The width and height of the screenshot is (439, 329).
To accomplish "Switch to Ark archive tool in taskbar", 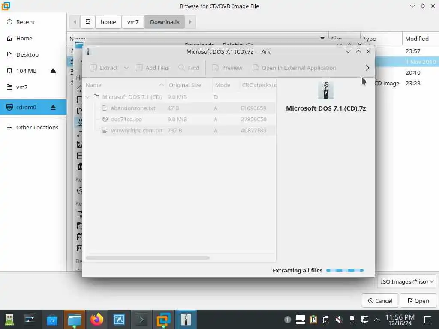I will coord(186,320).
